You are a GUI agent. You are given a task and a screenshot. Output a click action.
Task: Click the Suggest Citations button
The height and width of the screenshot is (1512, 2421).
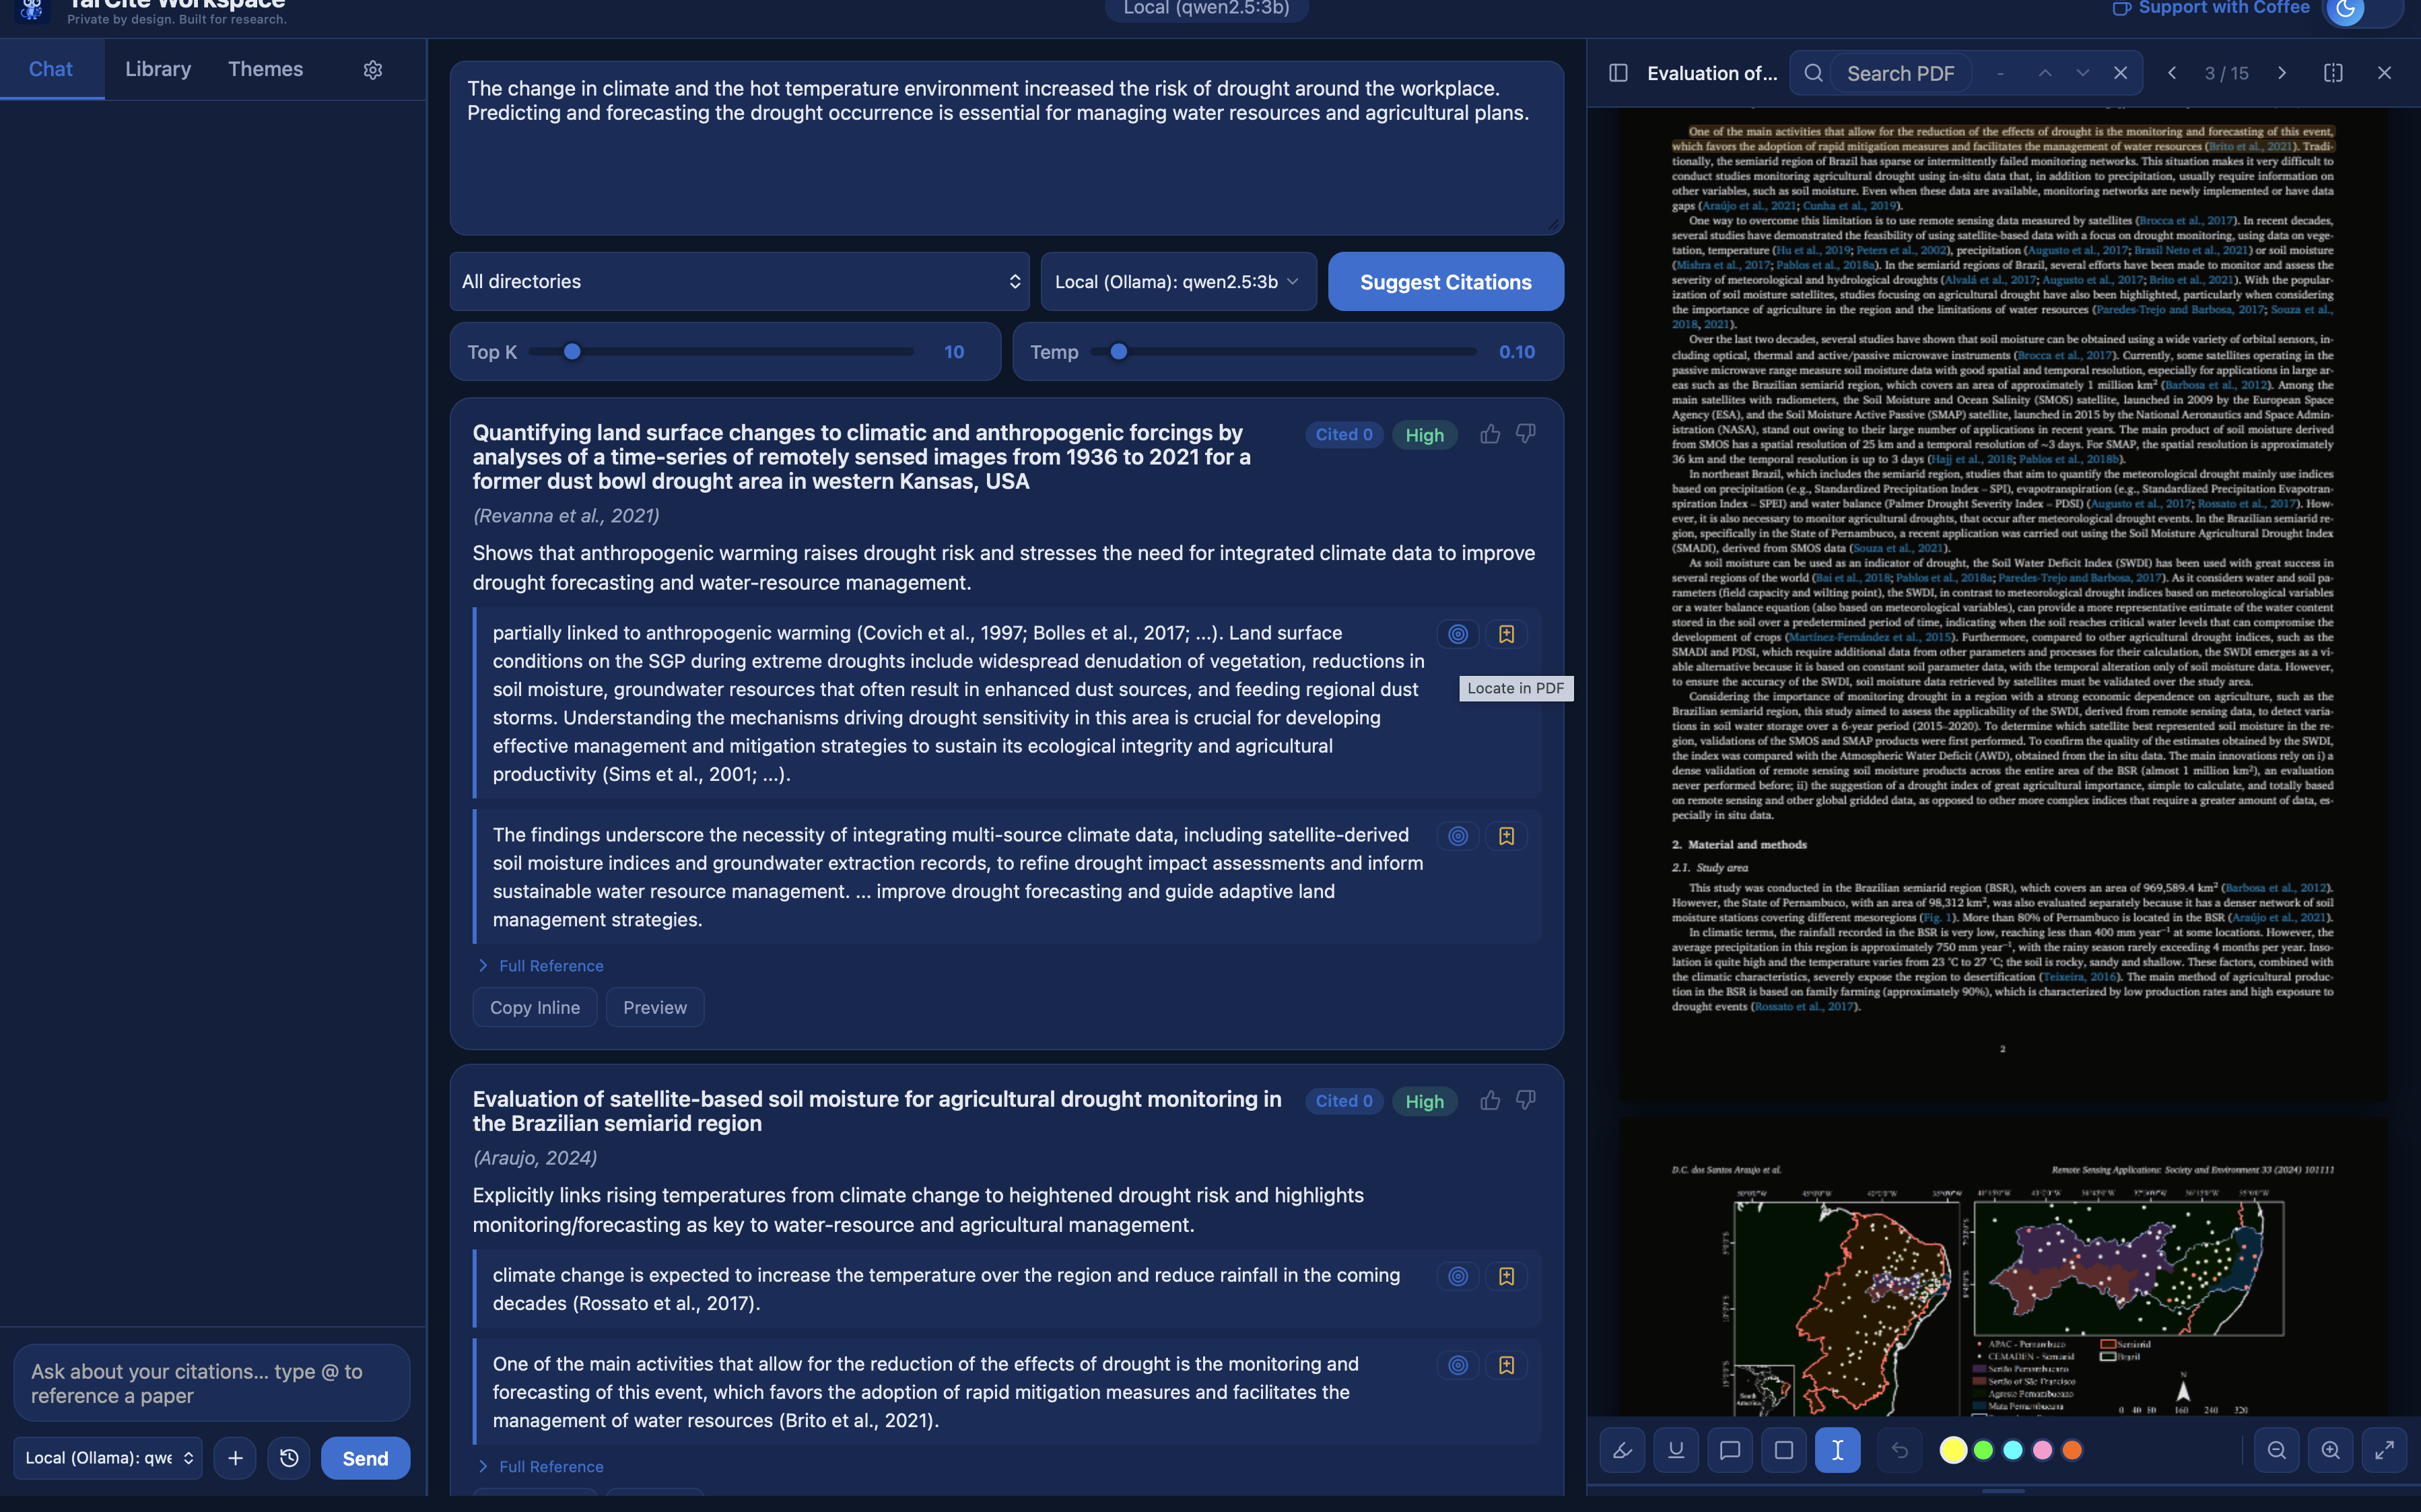1445,281
